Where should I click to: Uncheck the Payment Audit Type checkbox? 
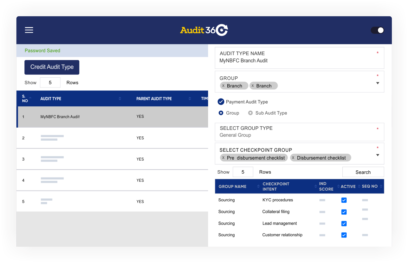coord(221,102)
